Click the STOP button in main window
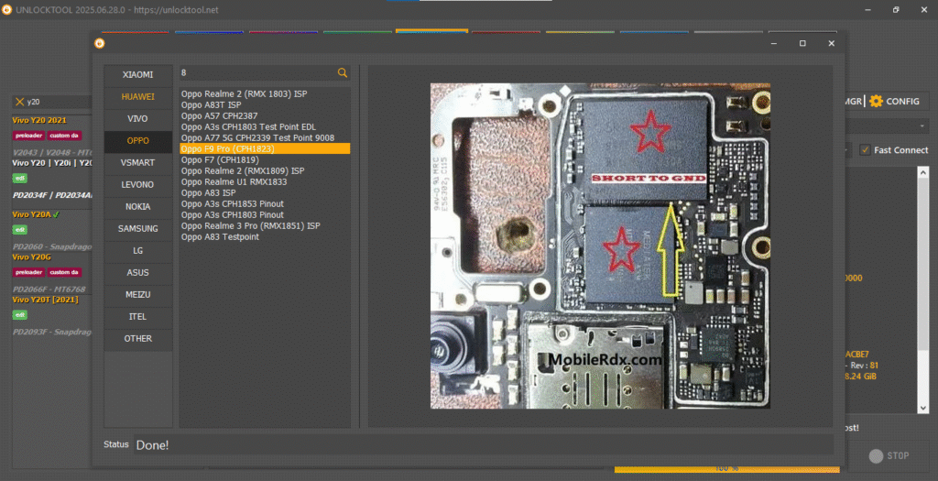938x481 pixels. point(889,456)
